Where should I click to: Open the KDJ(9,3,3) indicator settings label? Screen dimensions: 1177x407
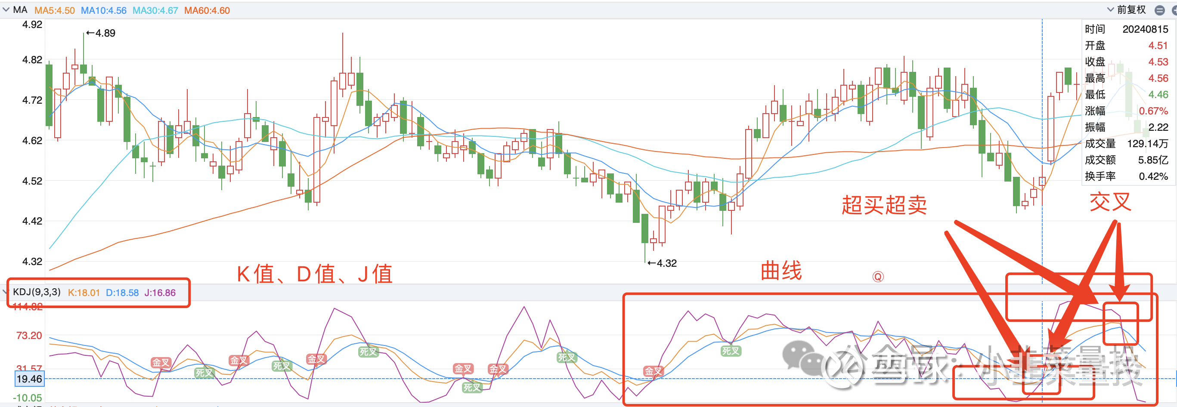click(x=37, y=292)
